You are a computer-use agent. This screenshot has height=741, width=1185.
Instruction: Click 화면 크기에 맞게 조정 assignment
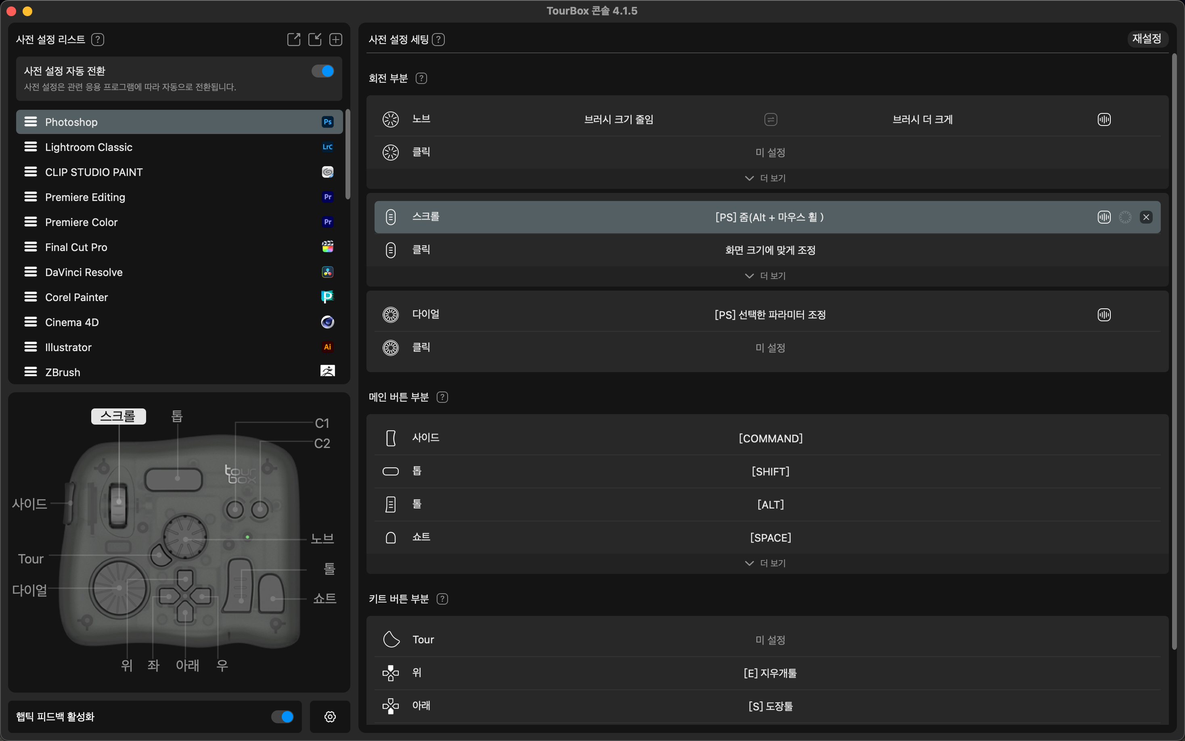click(770, 250)
